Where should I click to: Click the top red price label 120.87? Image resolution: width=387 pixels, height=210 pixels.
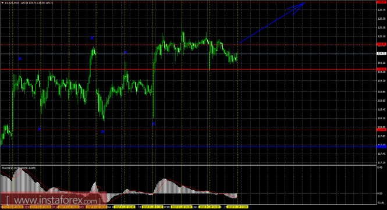pos(381,2)
